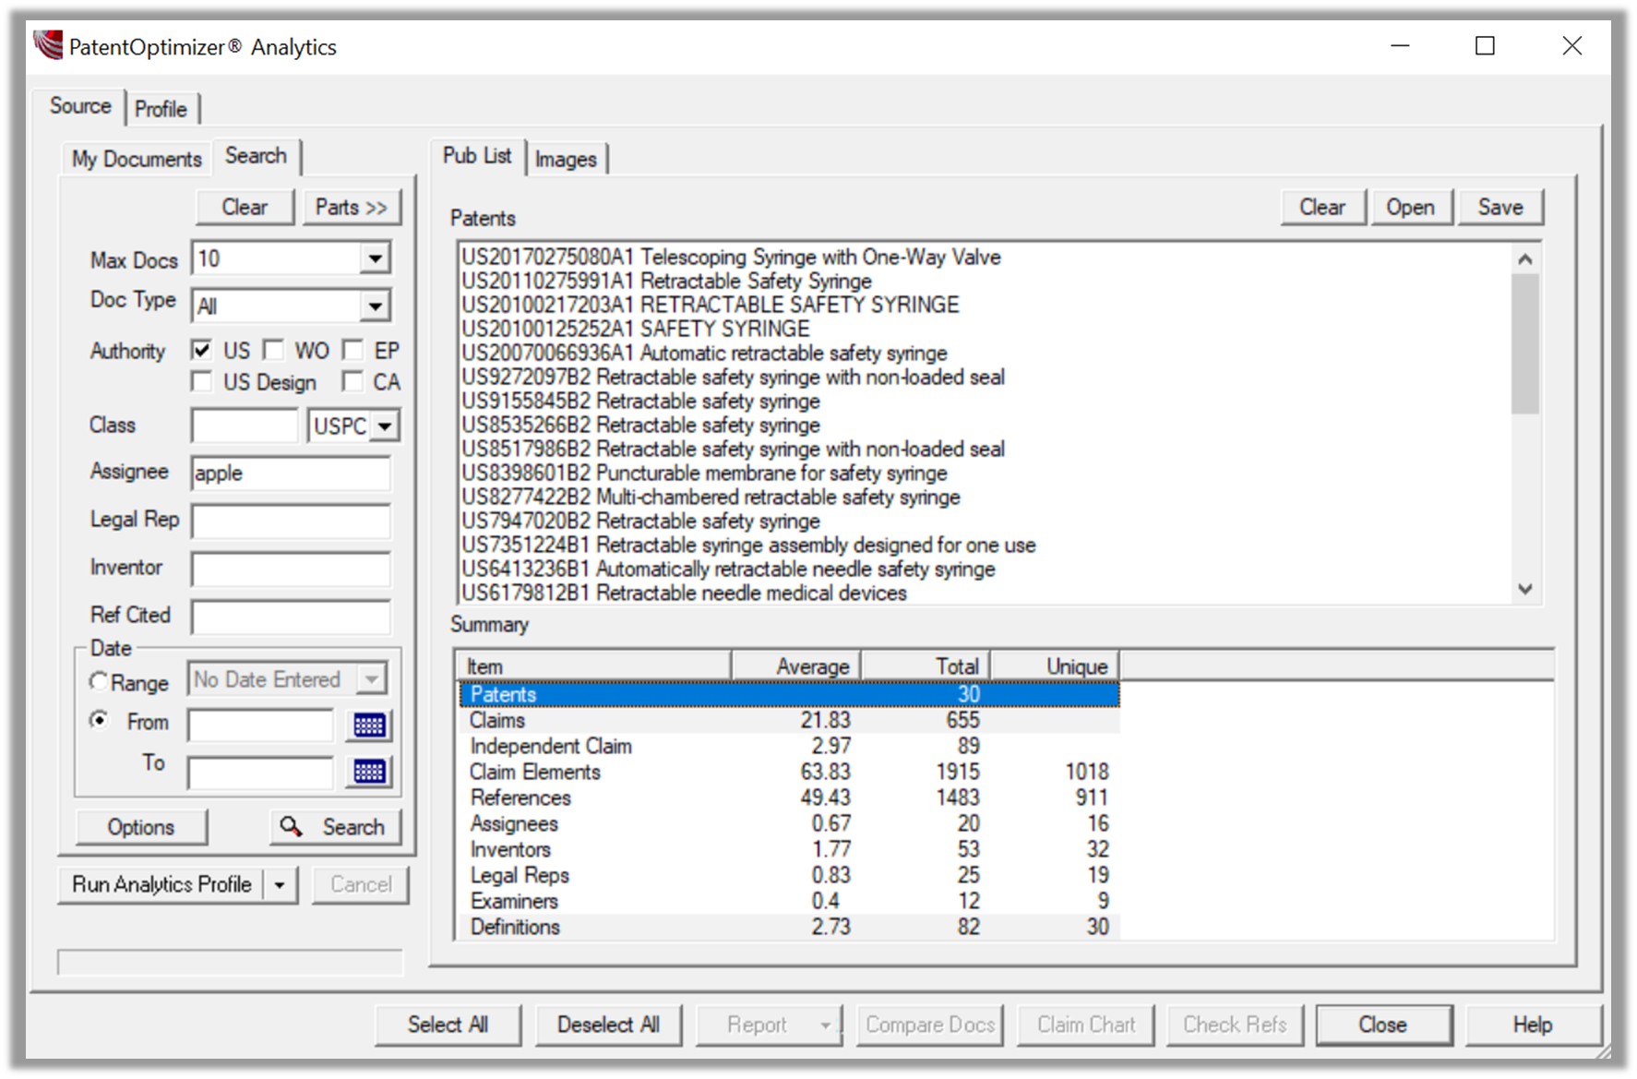
Task: Open the Report button dropdown arrow
Action: [826, 1025]
